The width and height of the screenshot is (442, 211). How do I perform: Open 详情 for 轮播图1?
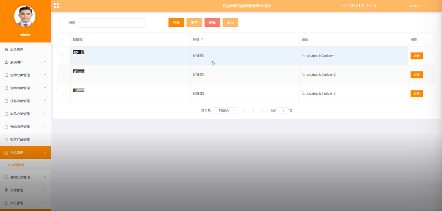click(417, 56)
